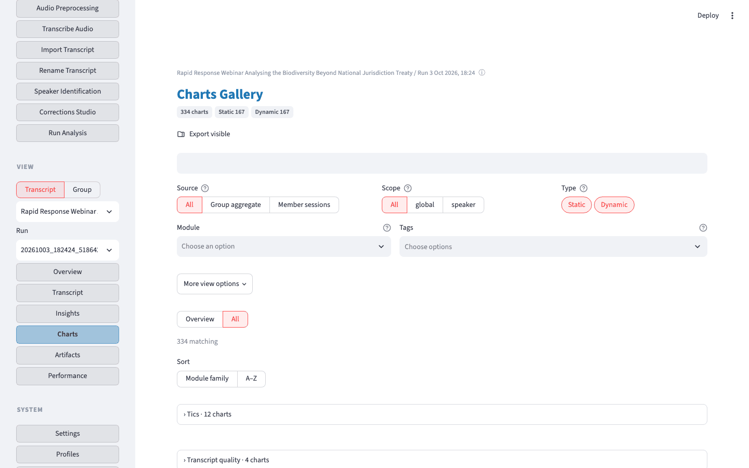Click the Deploy button
The width and height of the screenshot is (749, 468).
708,16
